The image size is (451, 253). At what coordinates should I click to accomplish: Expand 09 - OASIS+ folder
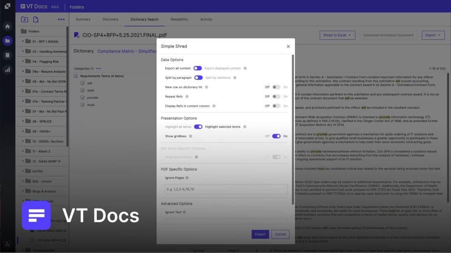click(x=23, y=131)
